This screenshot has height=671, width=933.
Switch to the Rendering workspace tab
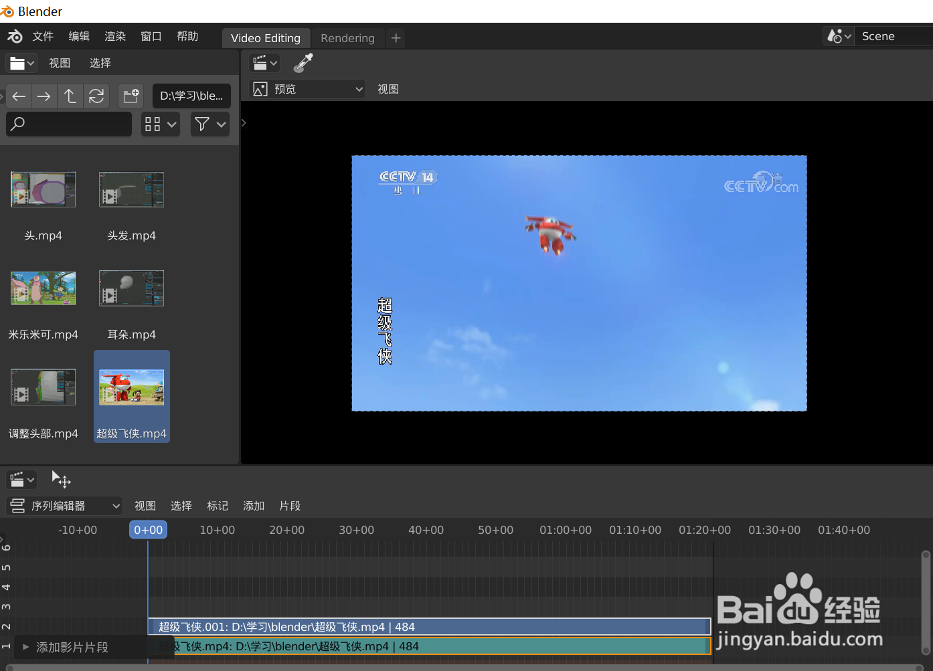click(347, 38)
